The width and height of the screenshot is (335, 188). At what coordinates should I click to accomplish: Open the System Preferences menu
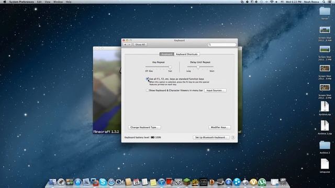(21, 2)
